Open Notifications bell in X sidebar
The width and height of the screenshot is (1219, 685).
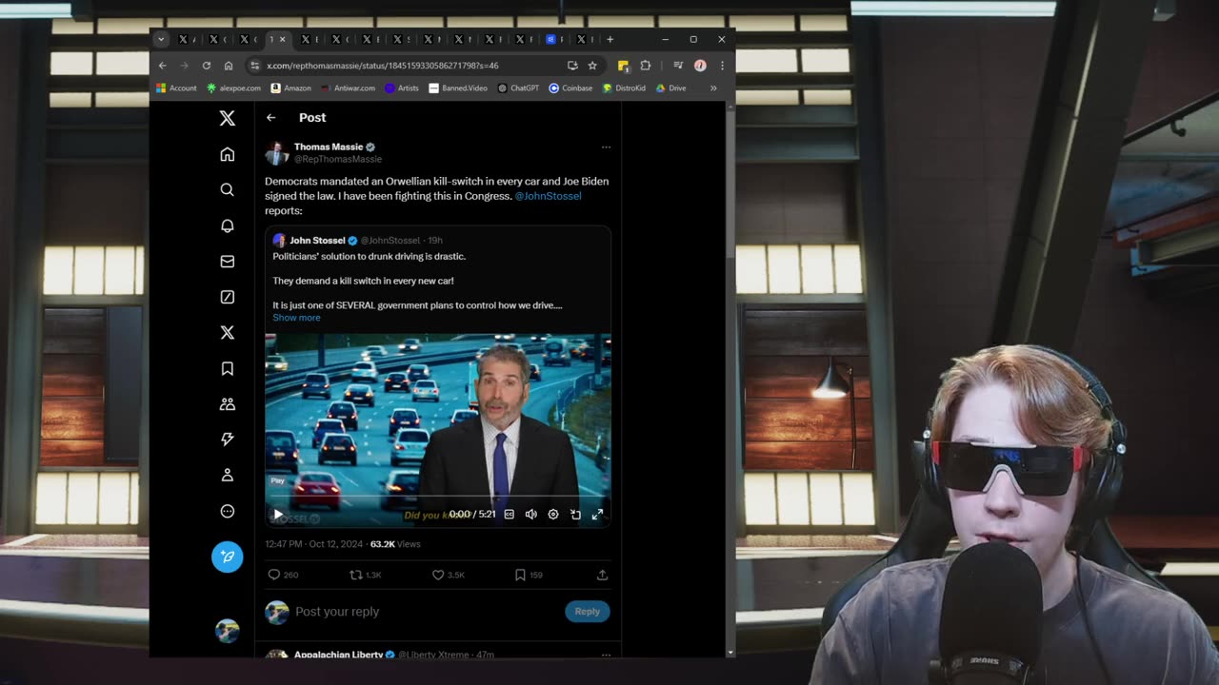[x=227, y=225]
